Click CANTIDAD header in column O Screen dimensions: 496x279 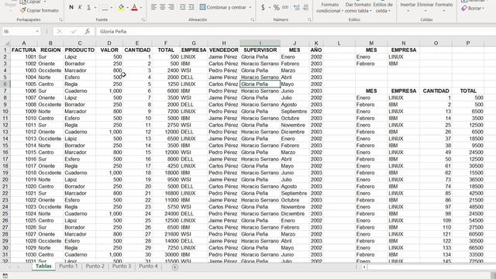point(436,91)
